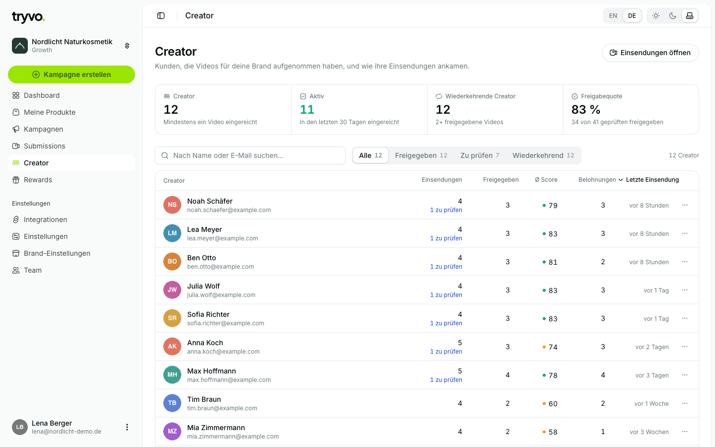This screenshot has height=447, width=715.
Task: Open row actions for Mia Zimmermann
Action: coord(685,432)
